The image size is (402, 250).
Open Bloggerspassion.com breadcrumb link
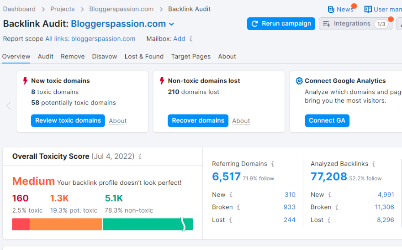click(x=121, y=9)
